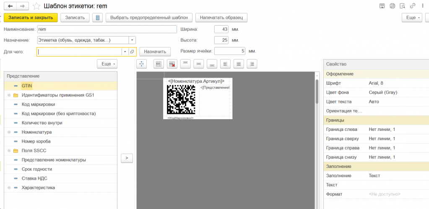Click the merge cells table icon
Viewport: 429px width, 209px height.
pyautogui.click(x=159, y=64)
